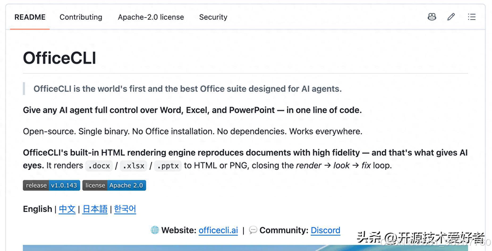
Task: Click the .pptx code label
Action: click(168, 166)
